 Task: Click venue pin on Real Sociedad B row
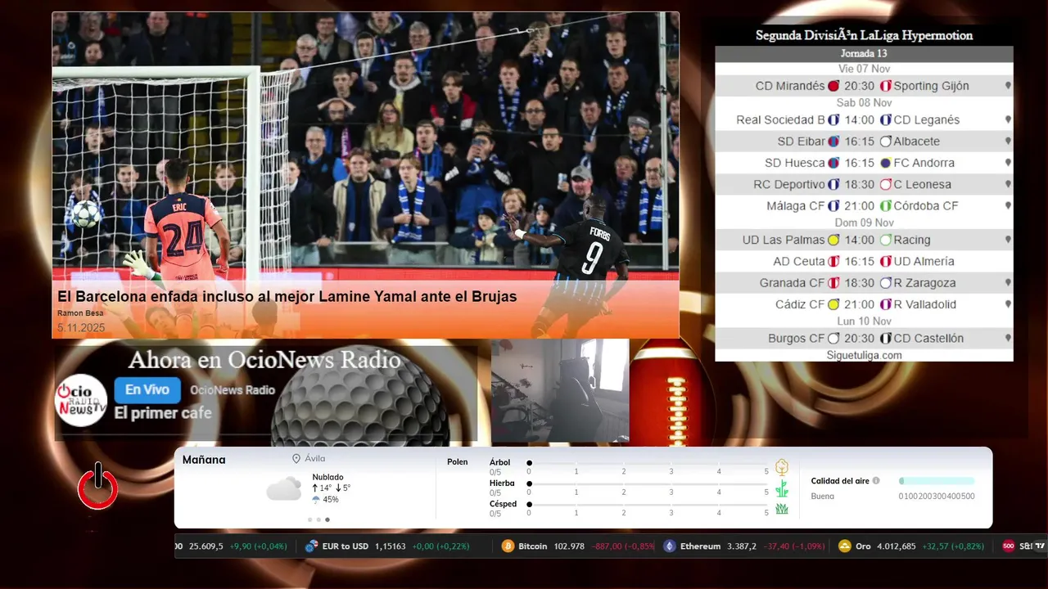pyautogui.click(x=1008, y=119)
